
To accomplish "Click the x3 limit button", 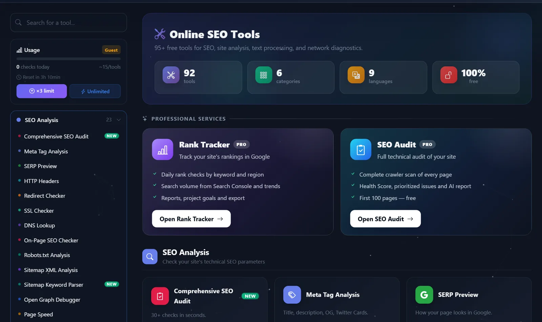I will coord(42,91).
